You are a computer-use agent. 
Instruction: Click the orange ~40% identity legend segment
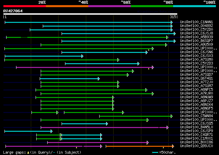point(67,6)
